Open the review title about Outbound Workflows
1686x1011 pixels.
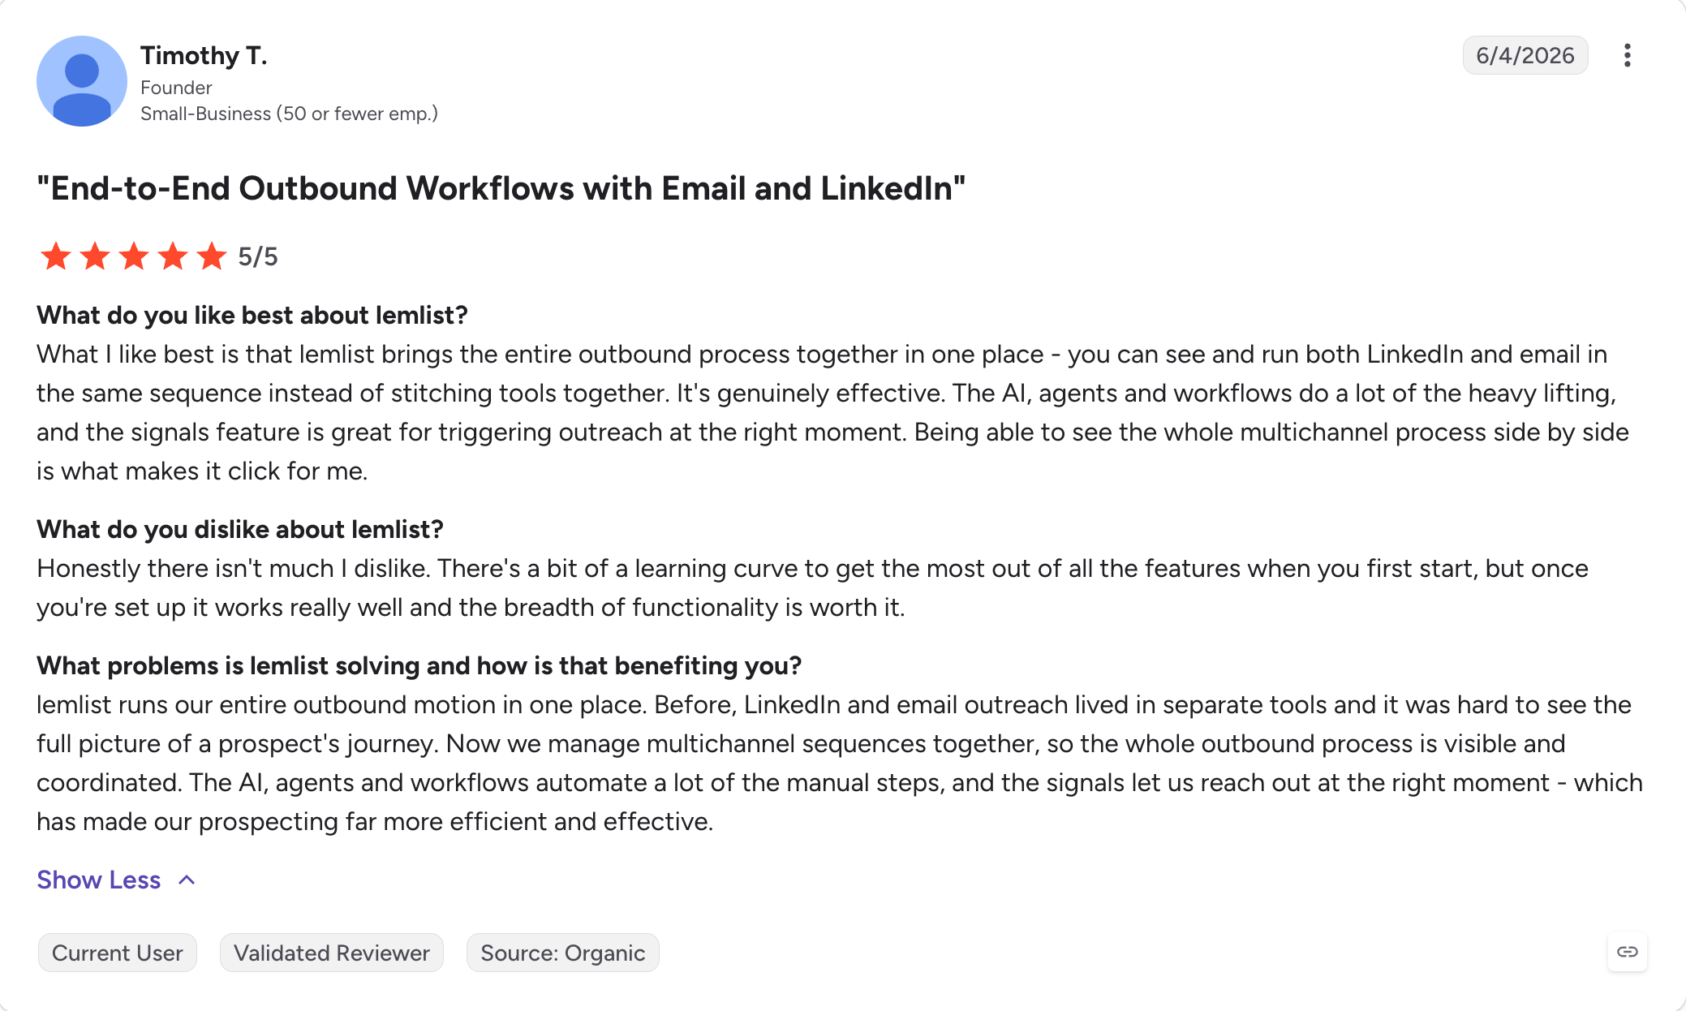pos(501,188)
